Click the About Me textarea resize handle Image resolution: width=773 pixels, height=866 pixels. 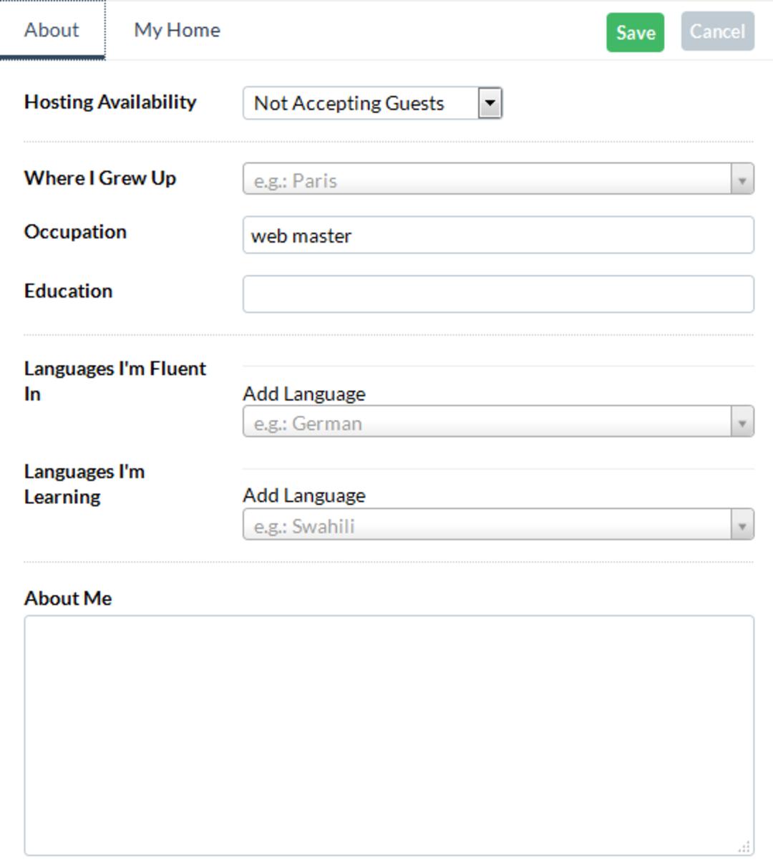744,847
